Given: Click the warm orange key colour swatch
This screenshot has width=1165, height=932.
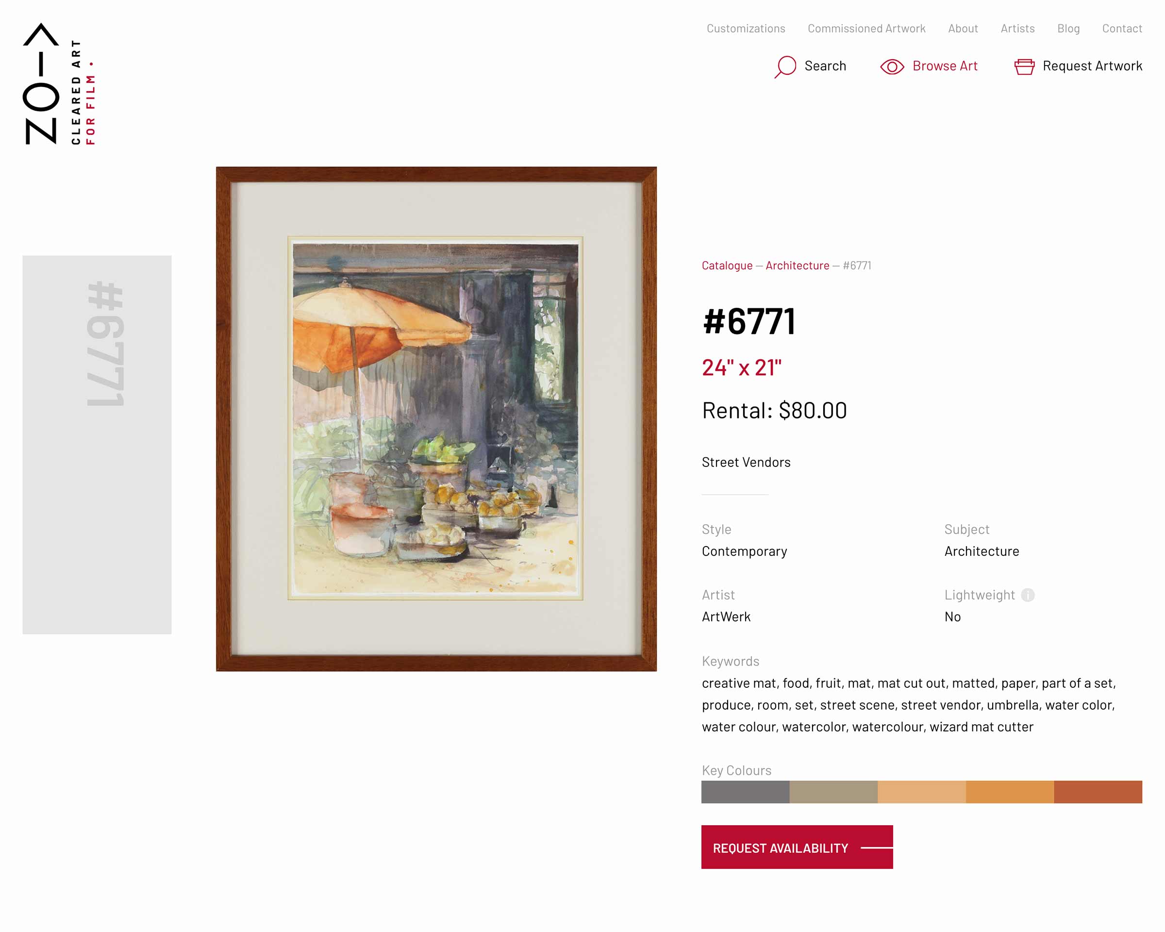Looking at the screenshot, I should click(x=1009, y=791).
